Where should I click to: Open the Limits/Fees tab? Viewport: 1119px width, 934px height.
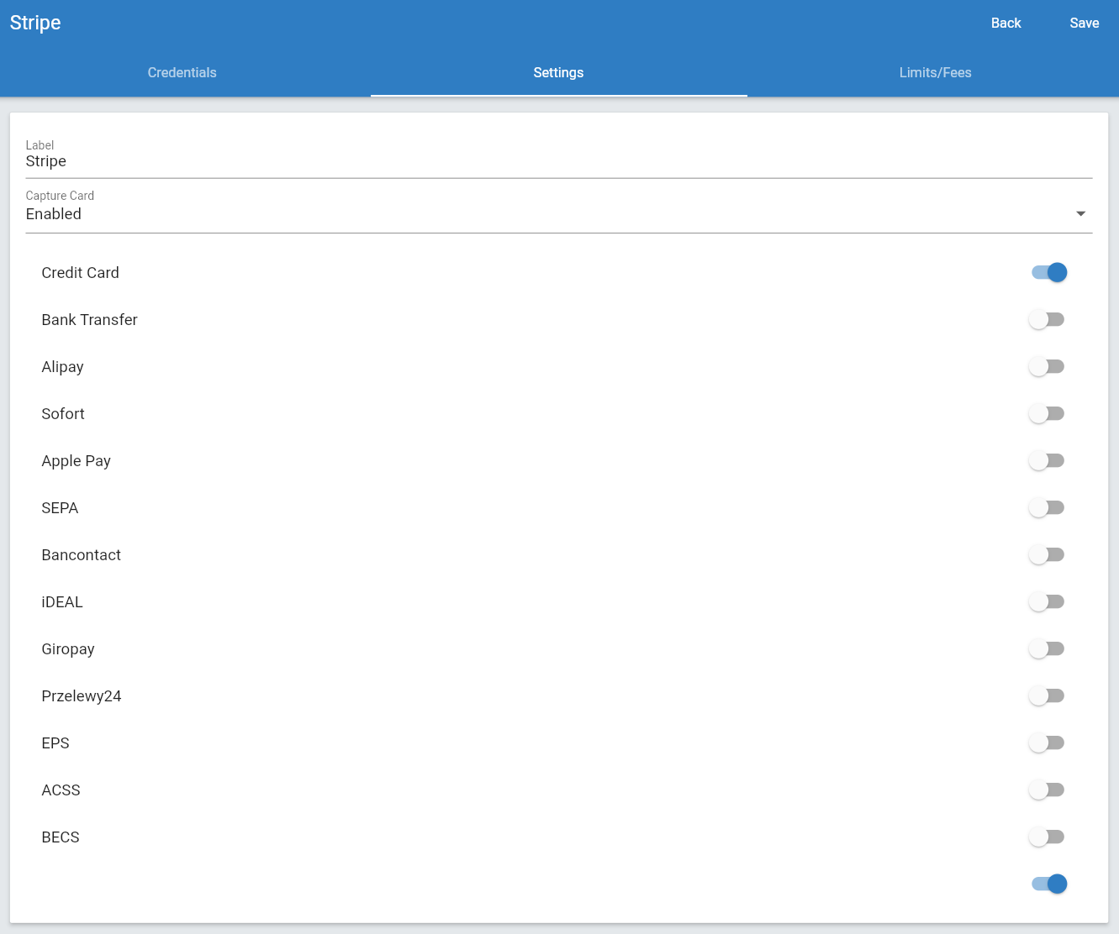(x=935, y=72)
